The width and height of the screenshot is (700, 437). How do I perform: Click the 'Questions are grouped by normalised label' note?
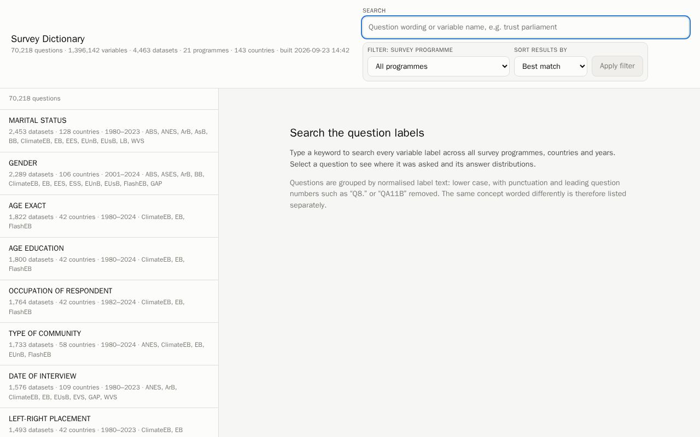459,194
